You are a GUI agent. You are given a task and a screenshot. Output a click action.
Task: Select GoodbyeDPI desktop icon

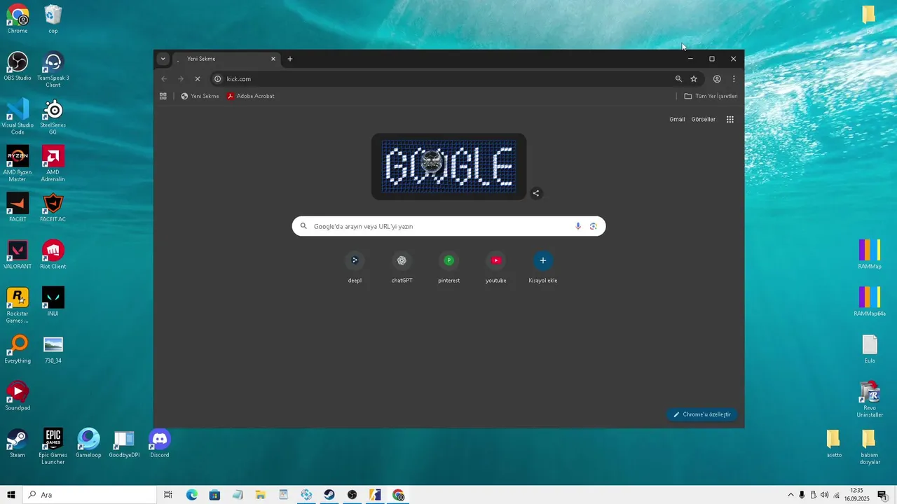point(124,444)
